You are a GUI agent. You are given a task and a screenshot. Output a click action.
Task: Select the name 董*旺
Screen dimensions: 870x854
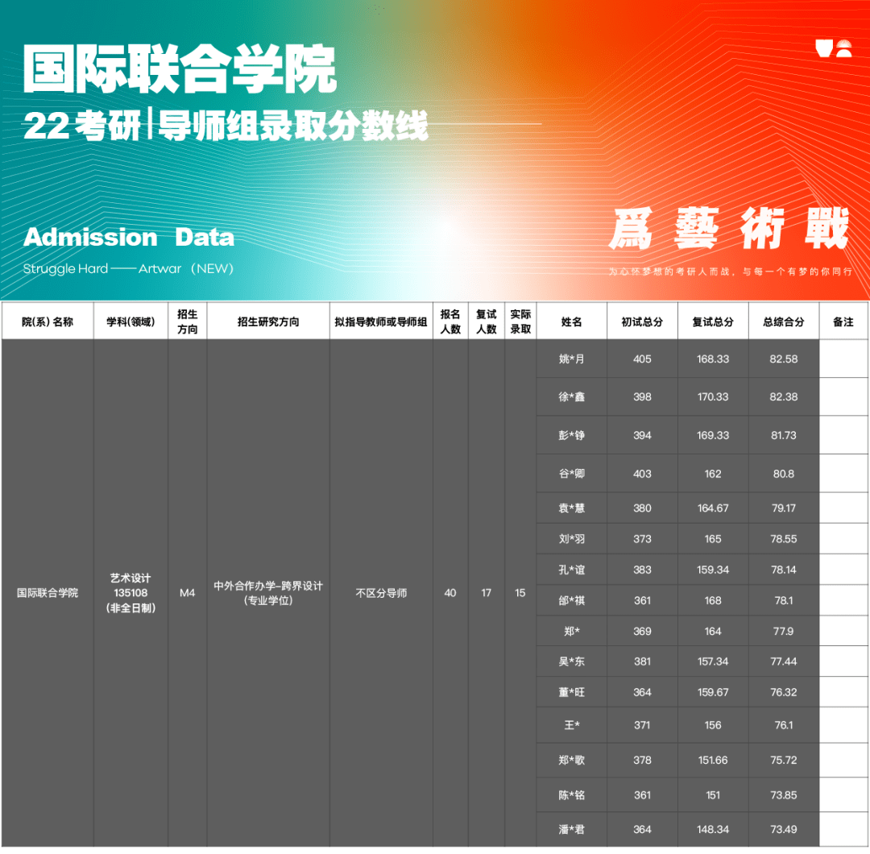(x=571, y=692)
